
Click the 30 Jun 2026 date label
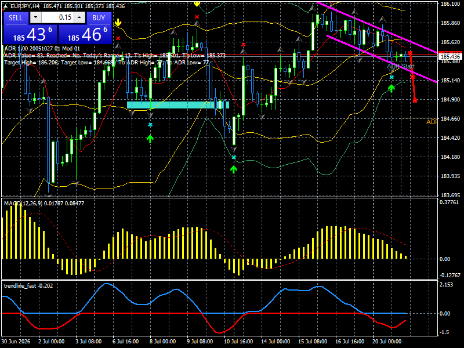pos(16,341)
